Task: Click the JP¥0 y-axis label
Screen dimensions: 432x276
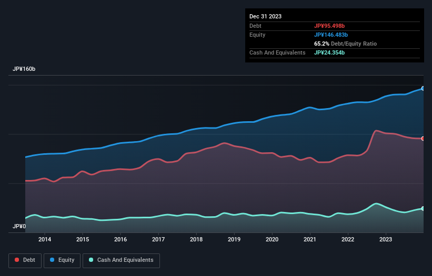Action: pos(19,226)
